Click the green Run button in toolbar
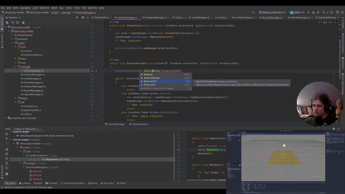This screenshot has height=194, width=345. 308,12
